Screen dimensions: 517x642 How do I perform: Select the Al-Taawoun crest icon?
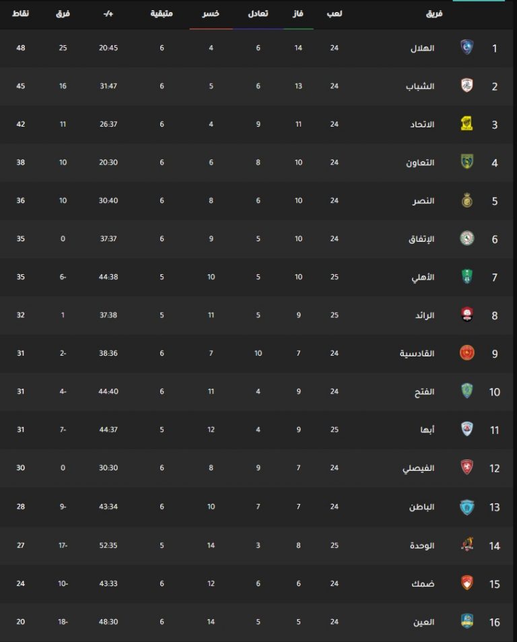(467, 162)
